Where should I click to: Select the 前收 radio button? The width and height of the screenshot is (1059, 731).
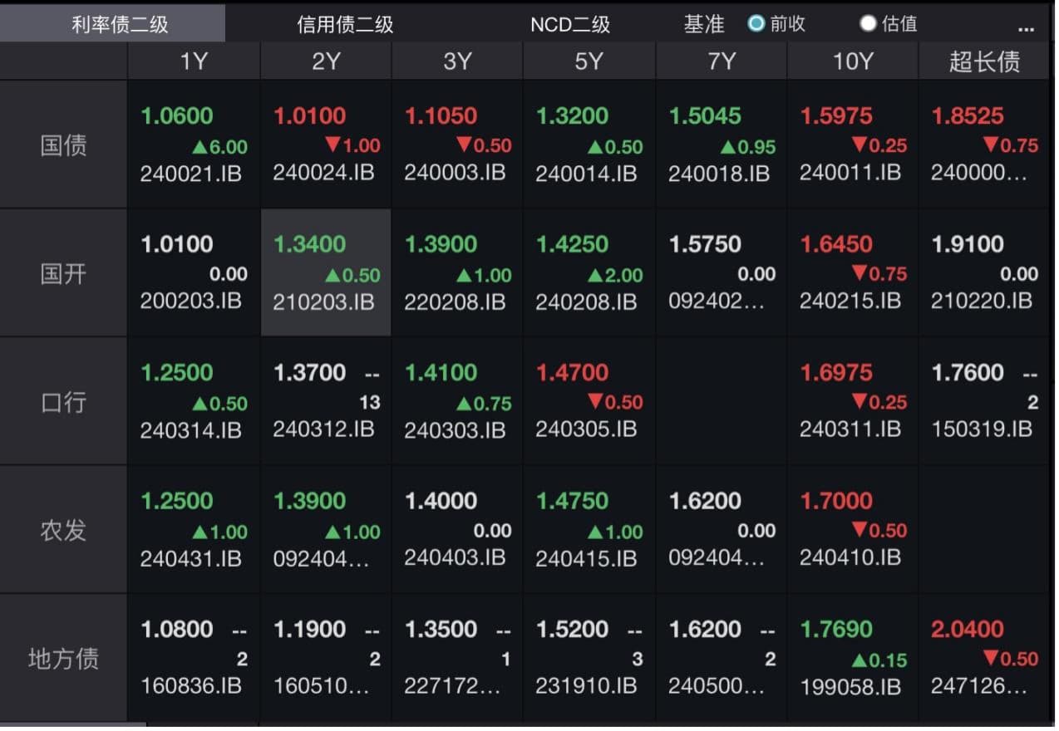click(x=756, y=23)
